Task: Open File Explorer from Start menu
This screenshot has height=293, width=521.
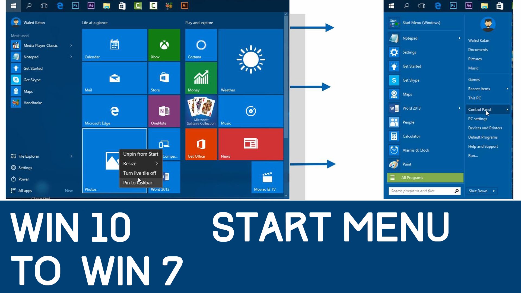Action: point(28,156)
